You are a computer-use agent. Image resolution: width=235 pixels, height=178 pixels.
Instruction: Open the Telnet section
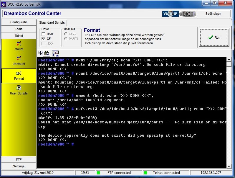[x=19, y=36]
